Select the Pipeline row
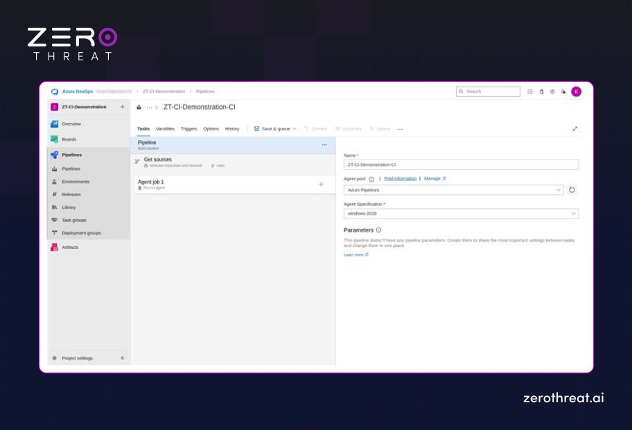The height and width of the screenshot is (430, 632). click(233, 145)
